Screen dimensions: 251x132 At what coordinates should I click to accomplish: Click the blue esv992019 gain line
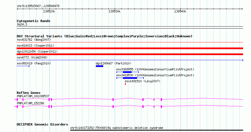(23, 66)
